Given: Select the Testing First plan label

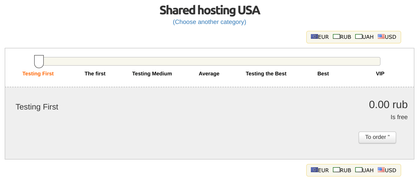Looking at the screenshot, I should click(38, 74).
